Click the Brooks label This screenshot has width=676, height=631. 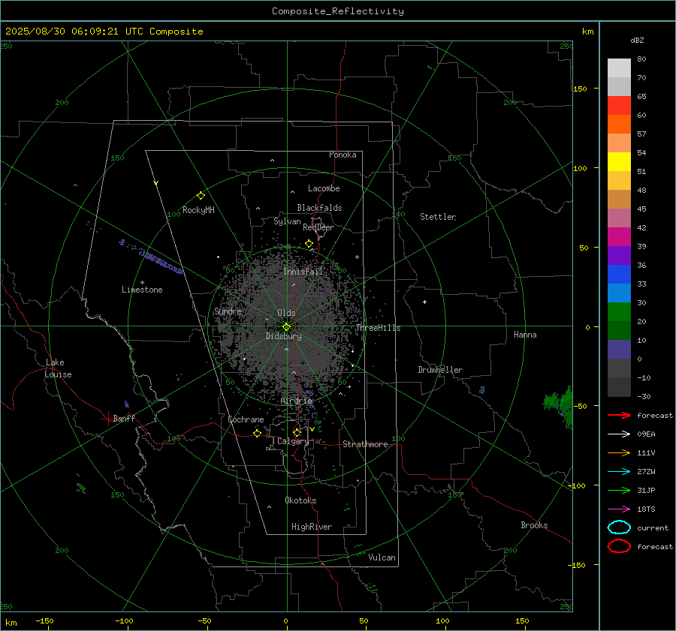534,525
